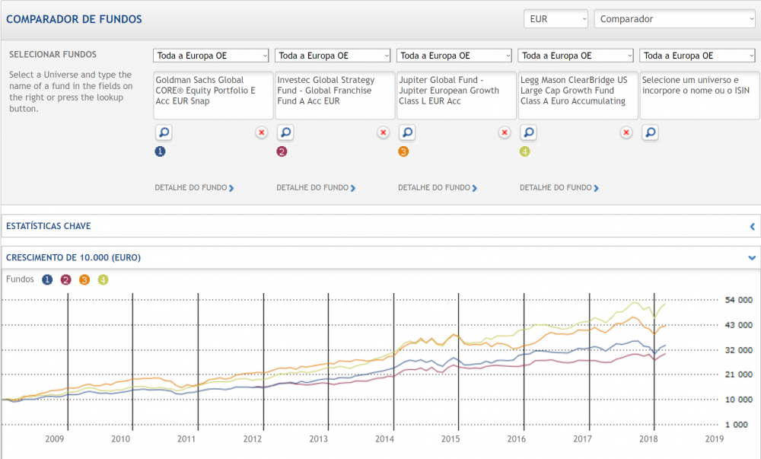
Task: Expand the Estatísticas Chave section
Action: point(752,226)
